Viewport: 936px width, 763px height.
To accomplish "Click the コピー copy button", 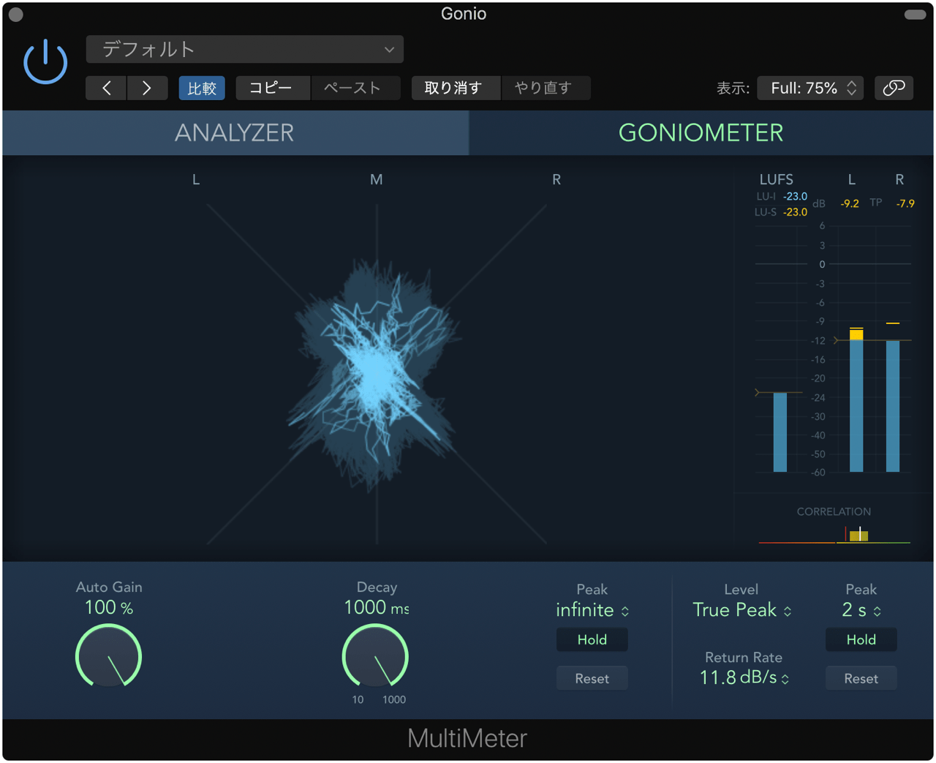I will tap(272, 87).
